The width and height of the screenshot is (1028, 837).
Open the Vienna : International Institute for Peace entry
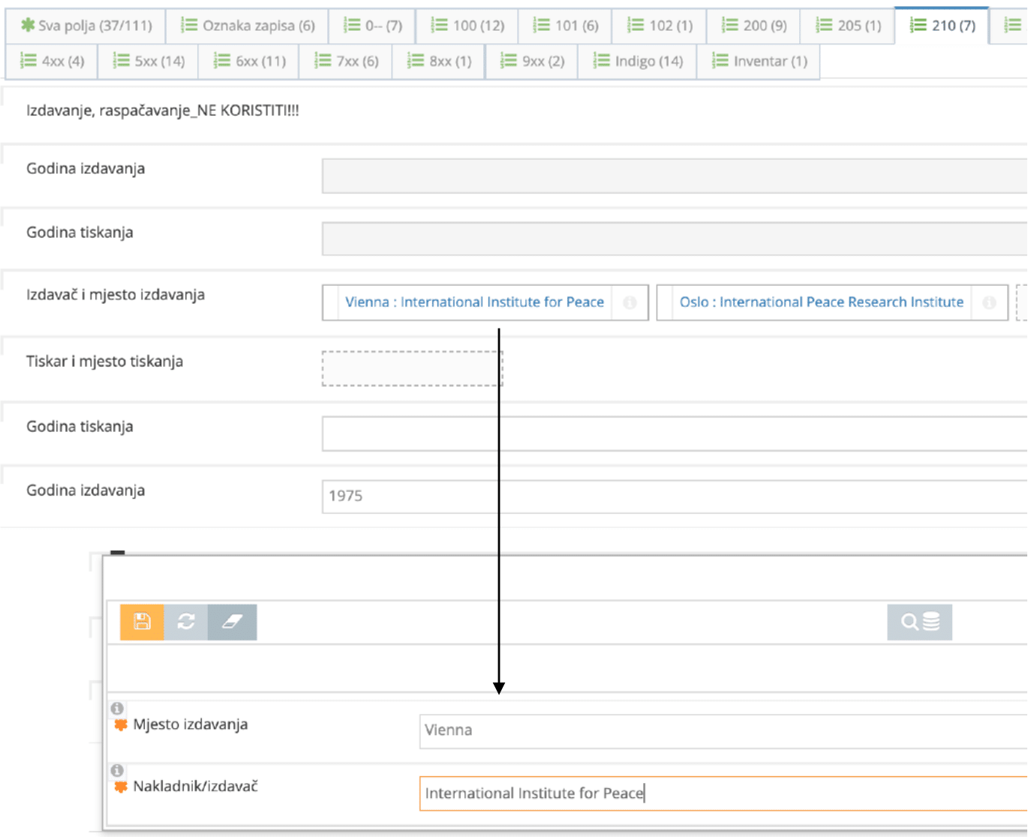[474, 302]
